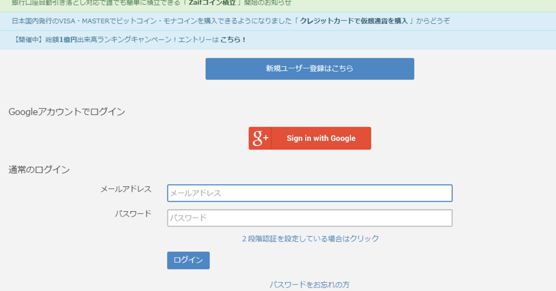556x291 pixels.
Task: Focus the メールアドレス input field
Action: click(x=309, y=193)
